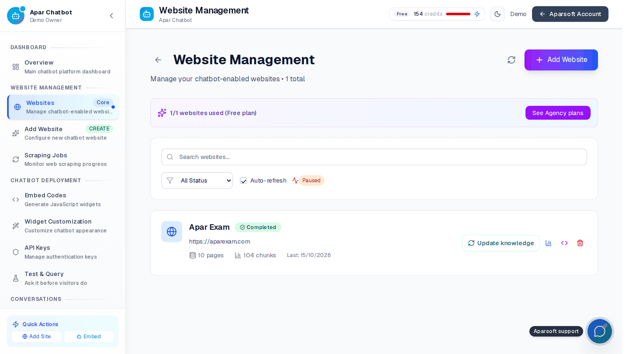Screen dimensions: 629x354
Task: Click the Embed quick action
Action: pyautogui.click(x=89, y=337)
